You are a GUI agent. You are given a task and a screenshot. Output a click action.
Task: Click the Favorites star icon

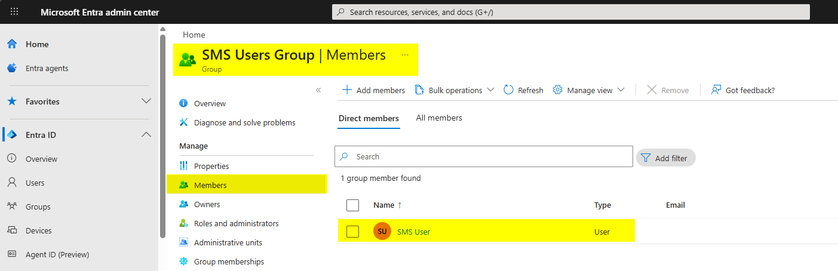click(x=12, y=101)
